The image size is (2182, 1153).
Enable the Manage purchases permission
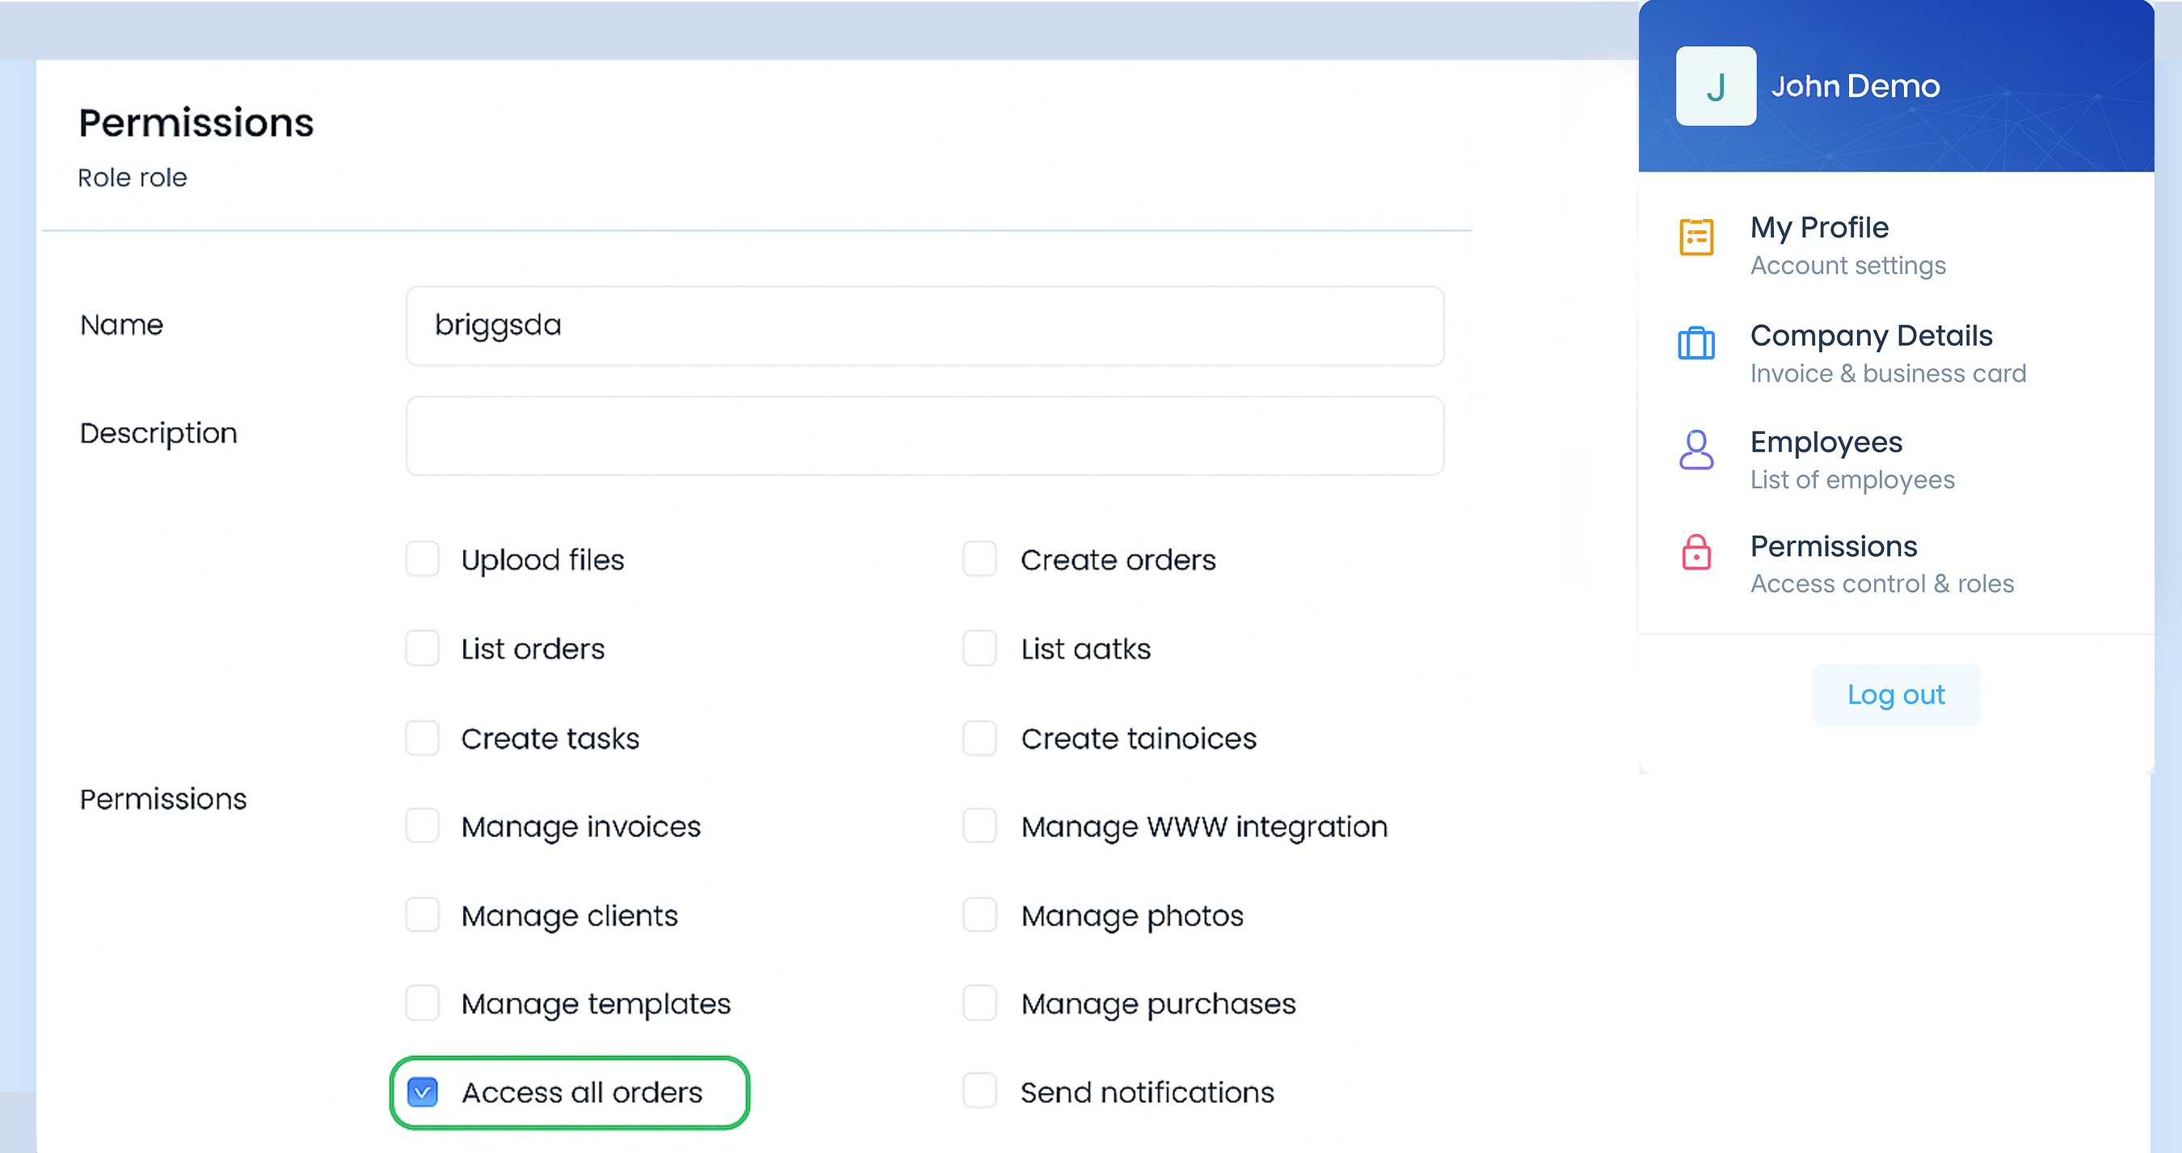pyautogui.click(x=979, y=1003)
